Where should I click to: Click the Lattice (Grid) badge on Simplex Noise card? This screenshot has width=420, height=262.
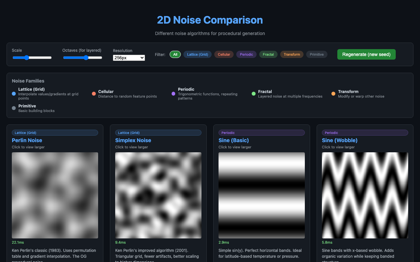pyautogui.click(x=158, y=133)
